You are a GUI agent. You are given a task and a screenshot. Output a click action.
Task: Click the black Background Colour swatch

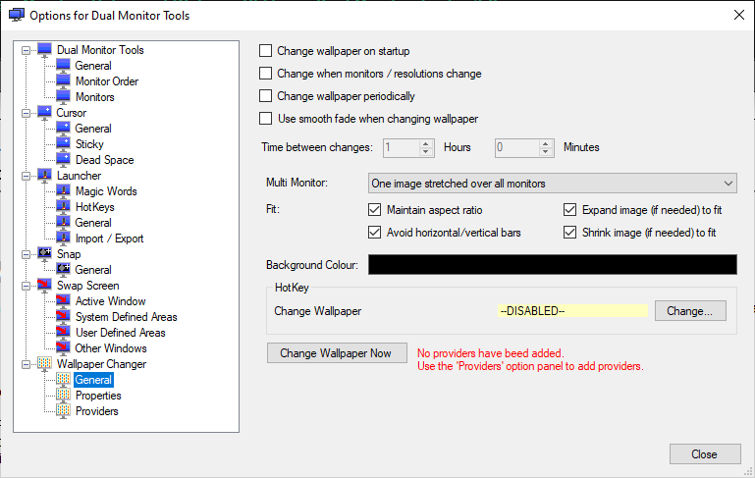[553, 264]
